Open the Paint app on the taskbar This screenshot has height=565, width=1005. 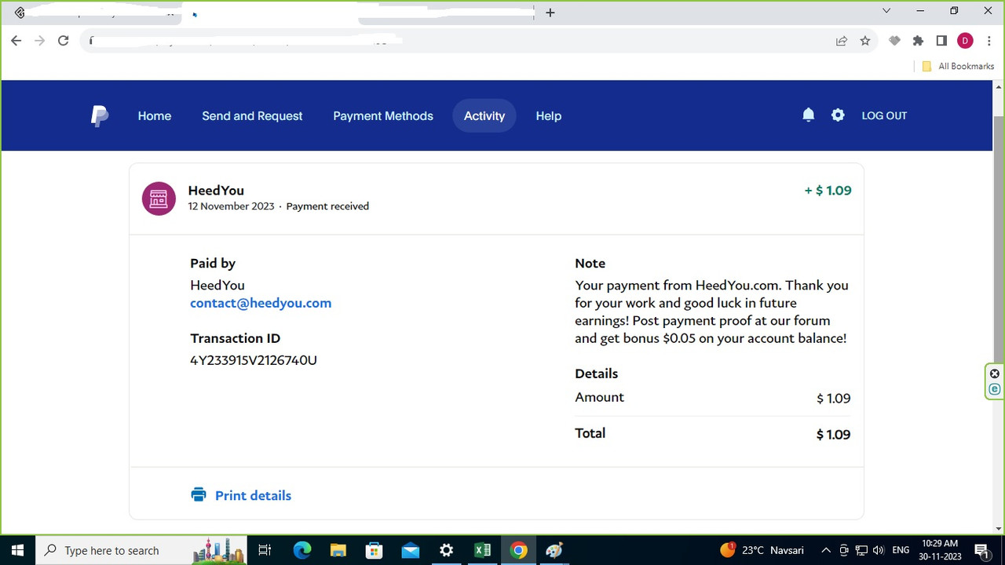click(x=554, y=550)
